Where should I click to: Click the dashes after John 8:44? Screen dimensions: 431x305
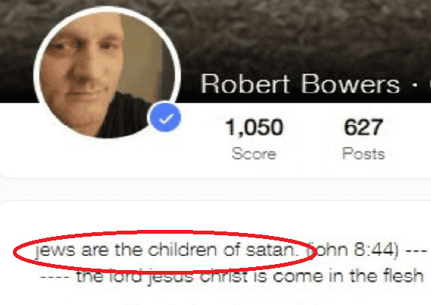(417, 251)
